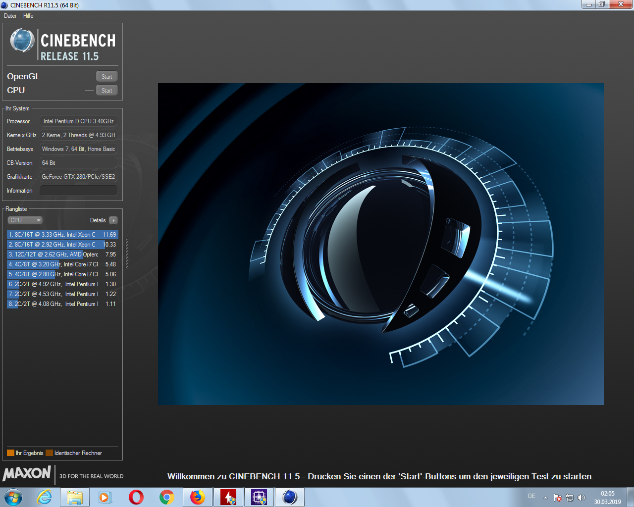Click the Details label in Rangliste
This screenshot has width=634, height=507.
pos(98,220)
